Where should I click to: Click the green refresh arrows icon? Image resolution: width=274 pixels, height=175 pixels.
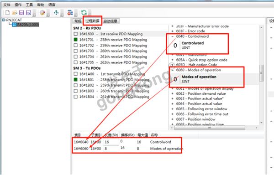pos(84,13)
